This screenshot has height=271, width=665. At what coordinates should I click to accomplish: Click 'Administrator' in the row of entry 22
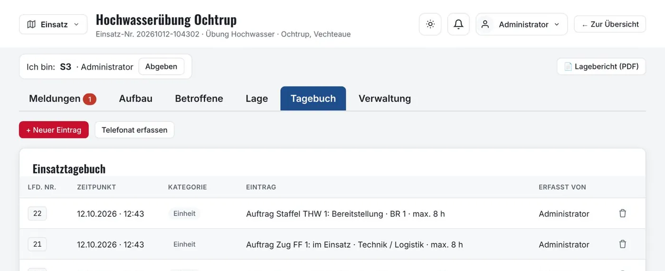(564, 214)
